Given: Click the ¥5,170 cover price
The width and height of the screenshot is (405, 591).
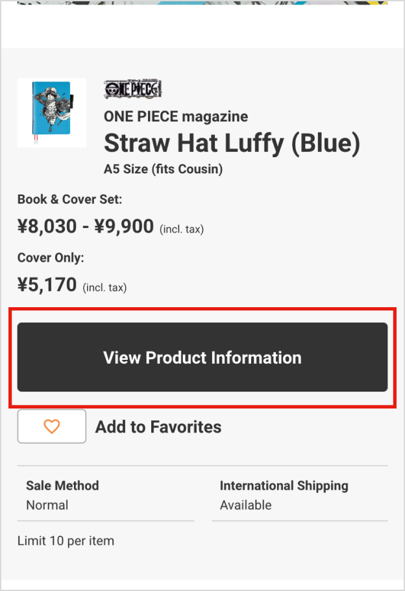Looking at the screenshot, I should [x=47, y=284].
